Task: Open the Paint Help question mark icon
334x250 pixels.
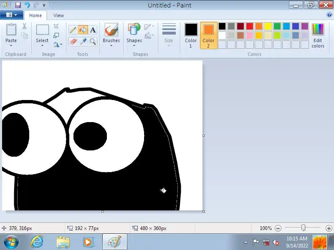Action: [x=329, y=15]
